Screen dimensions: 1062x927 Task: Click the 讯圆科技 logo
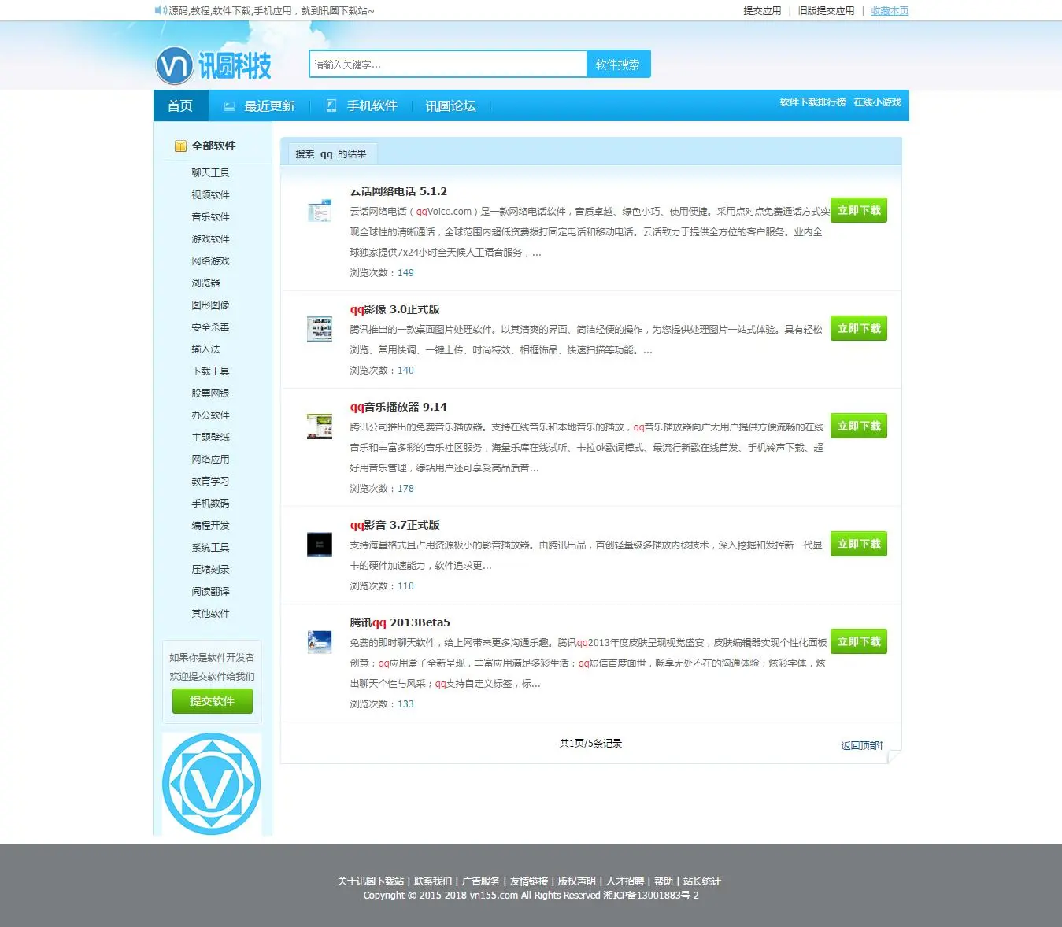(213, 65)
